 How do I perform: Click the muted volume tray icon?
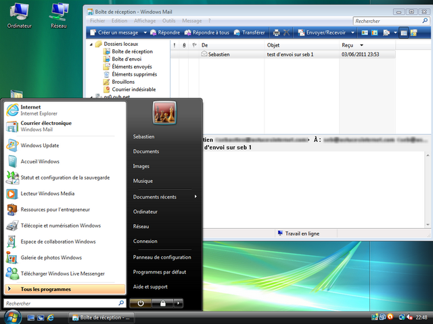coord(410,317)
